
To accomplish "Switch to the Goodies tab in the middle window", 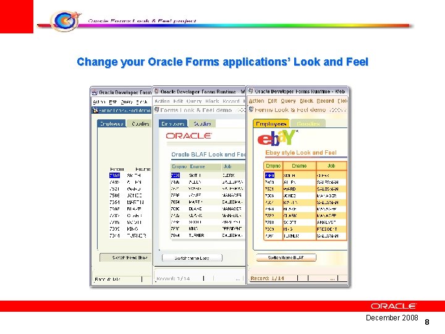I will [x=202, y=124].
